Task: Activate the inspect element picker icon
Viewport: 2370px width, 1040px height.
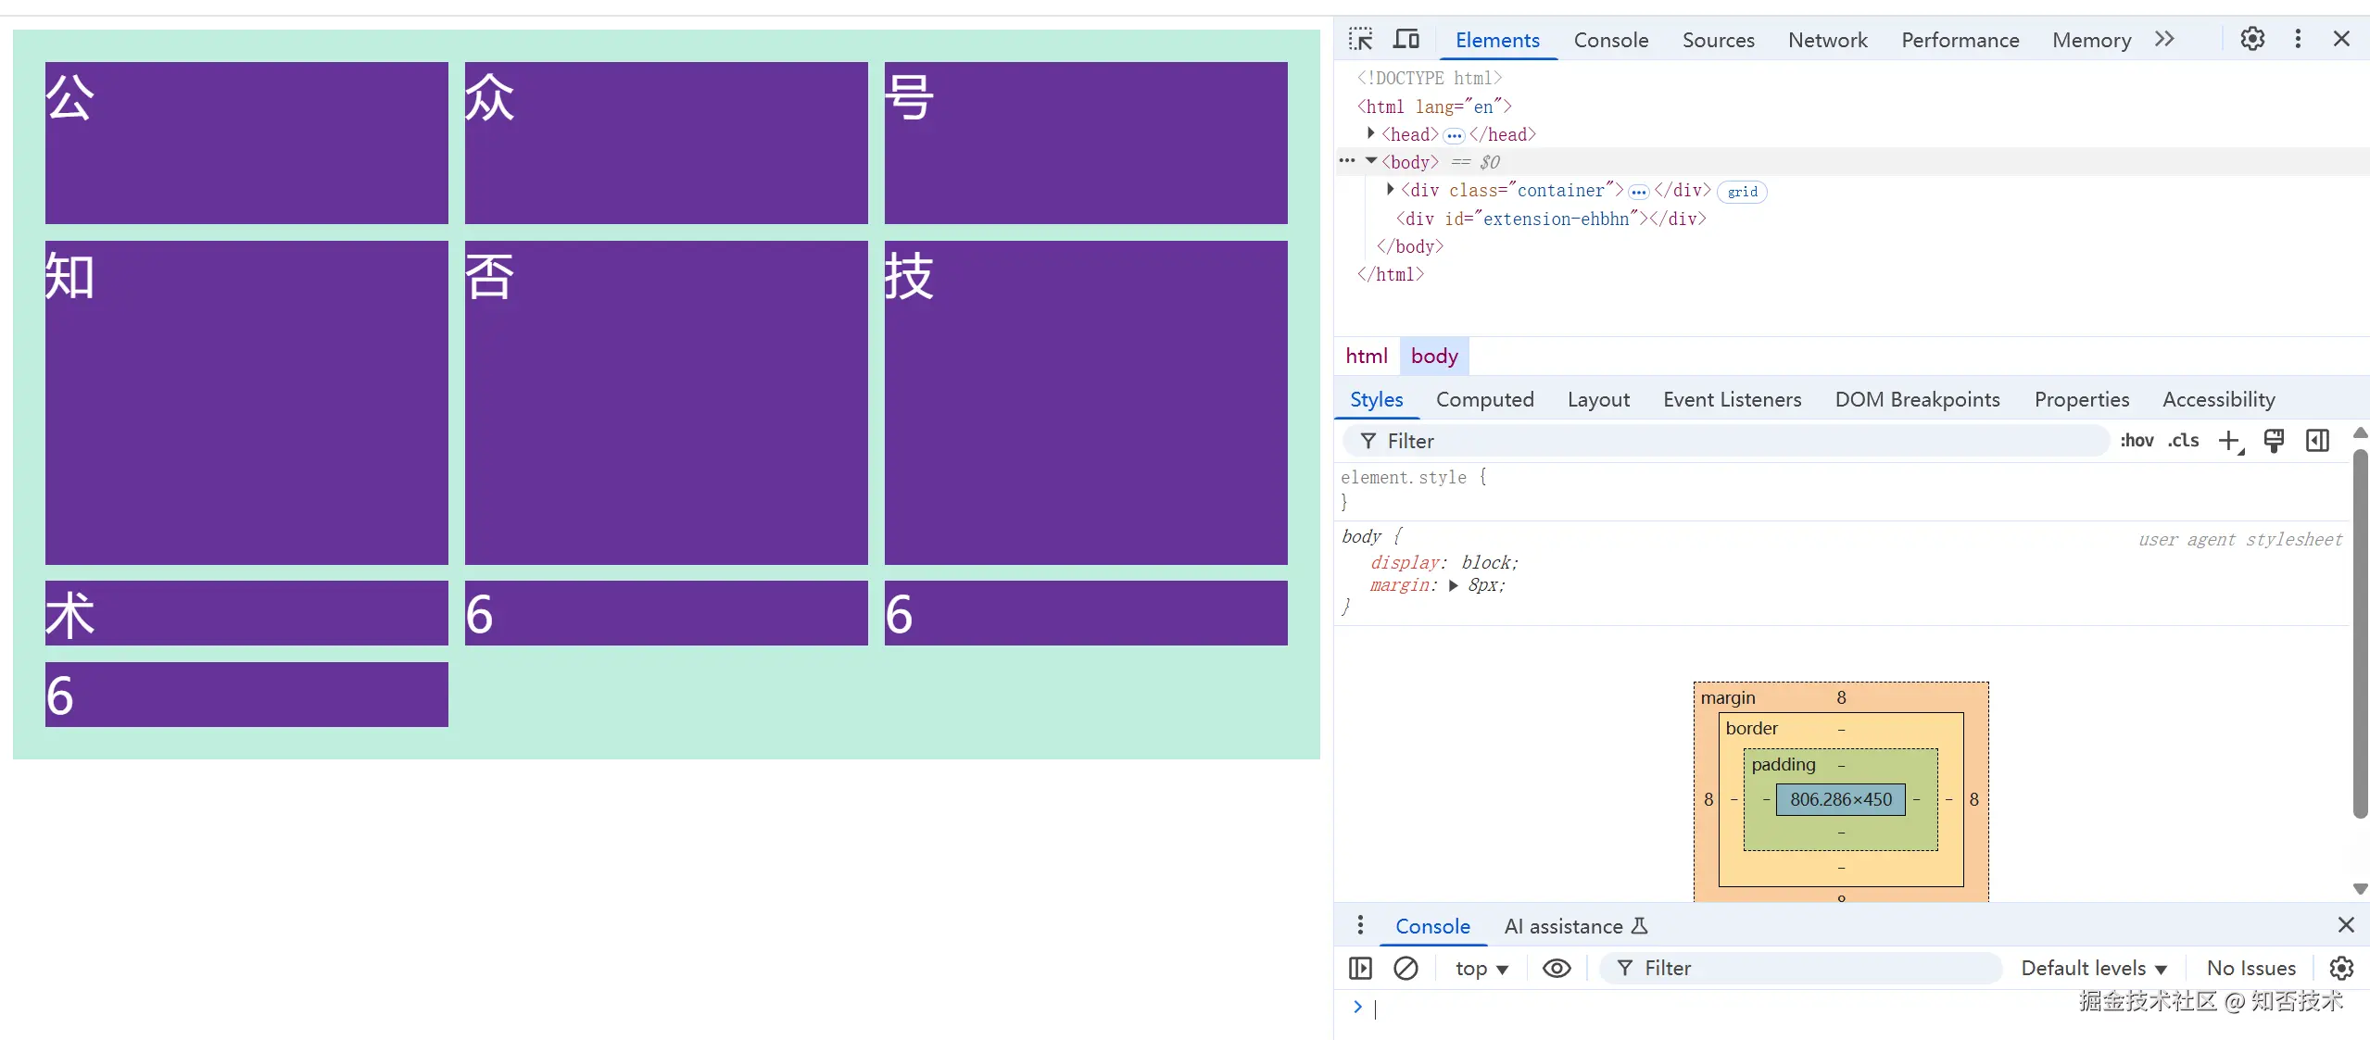Action: click(x=1360, y=39)
